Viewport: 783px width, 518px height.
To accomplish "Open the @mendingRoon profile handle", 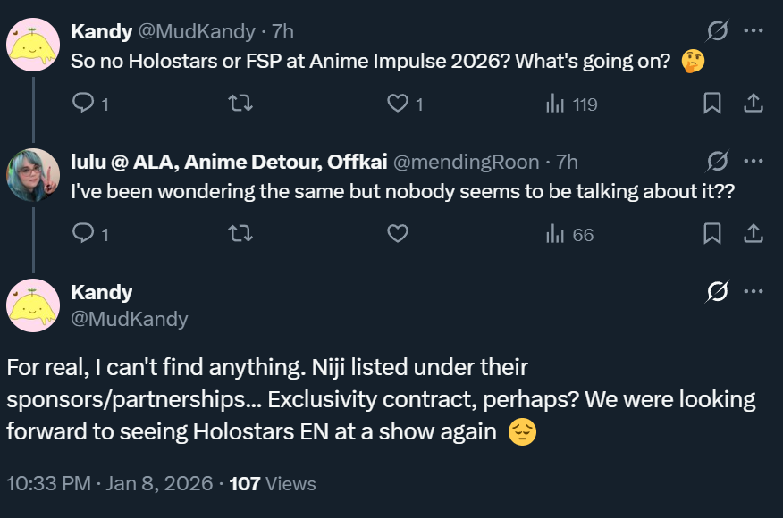I will click(x=467, y=163).
